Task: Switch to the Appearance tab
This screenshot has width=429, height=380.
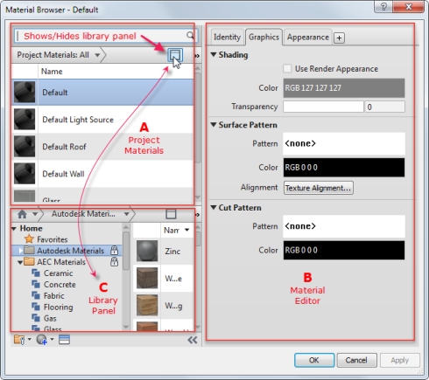Action: click(x=308, y=37)
